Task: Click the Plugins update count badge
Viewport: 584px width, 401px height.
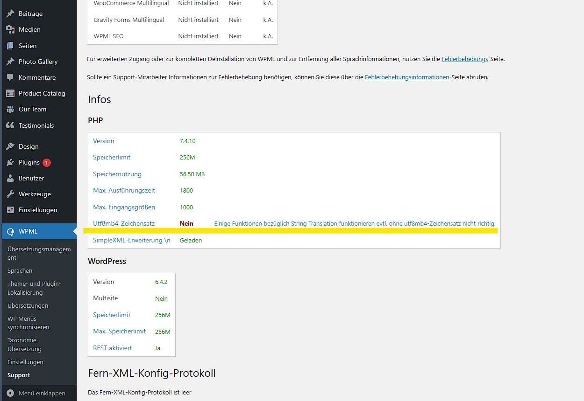Action: coord(47,163)
